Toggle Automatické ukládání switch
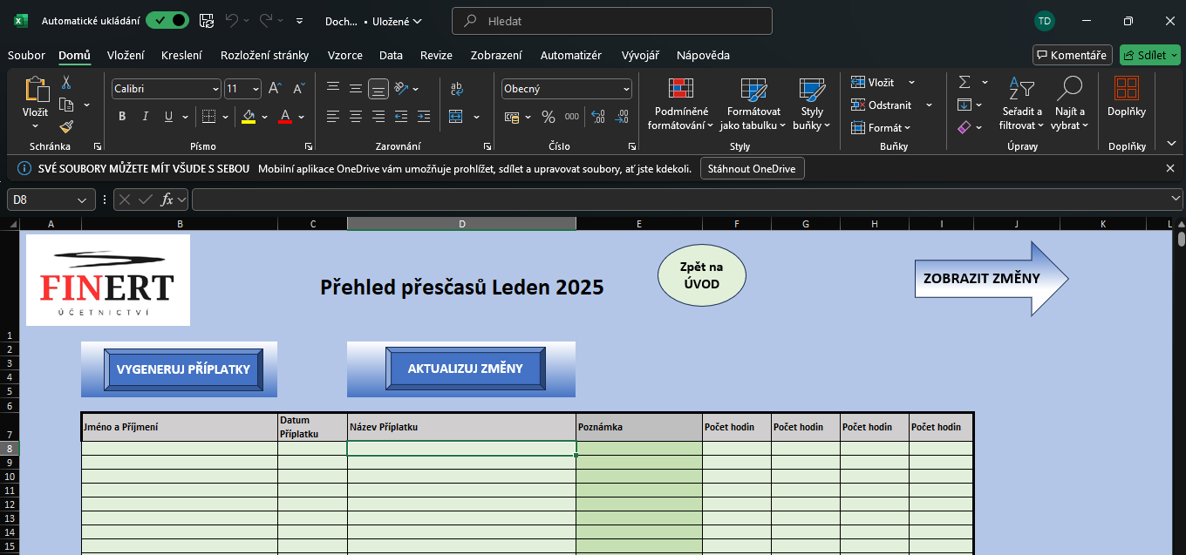 click(167, 21)
